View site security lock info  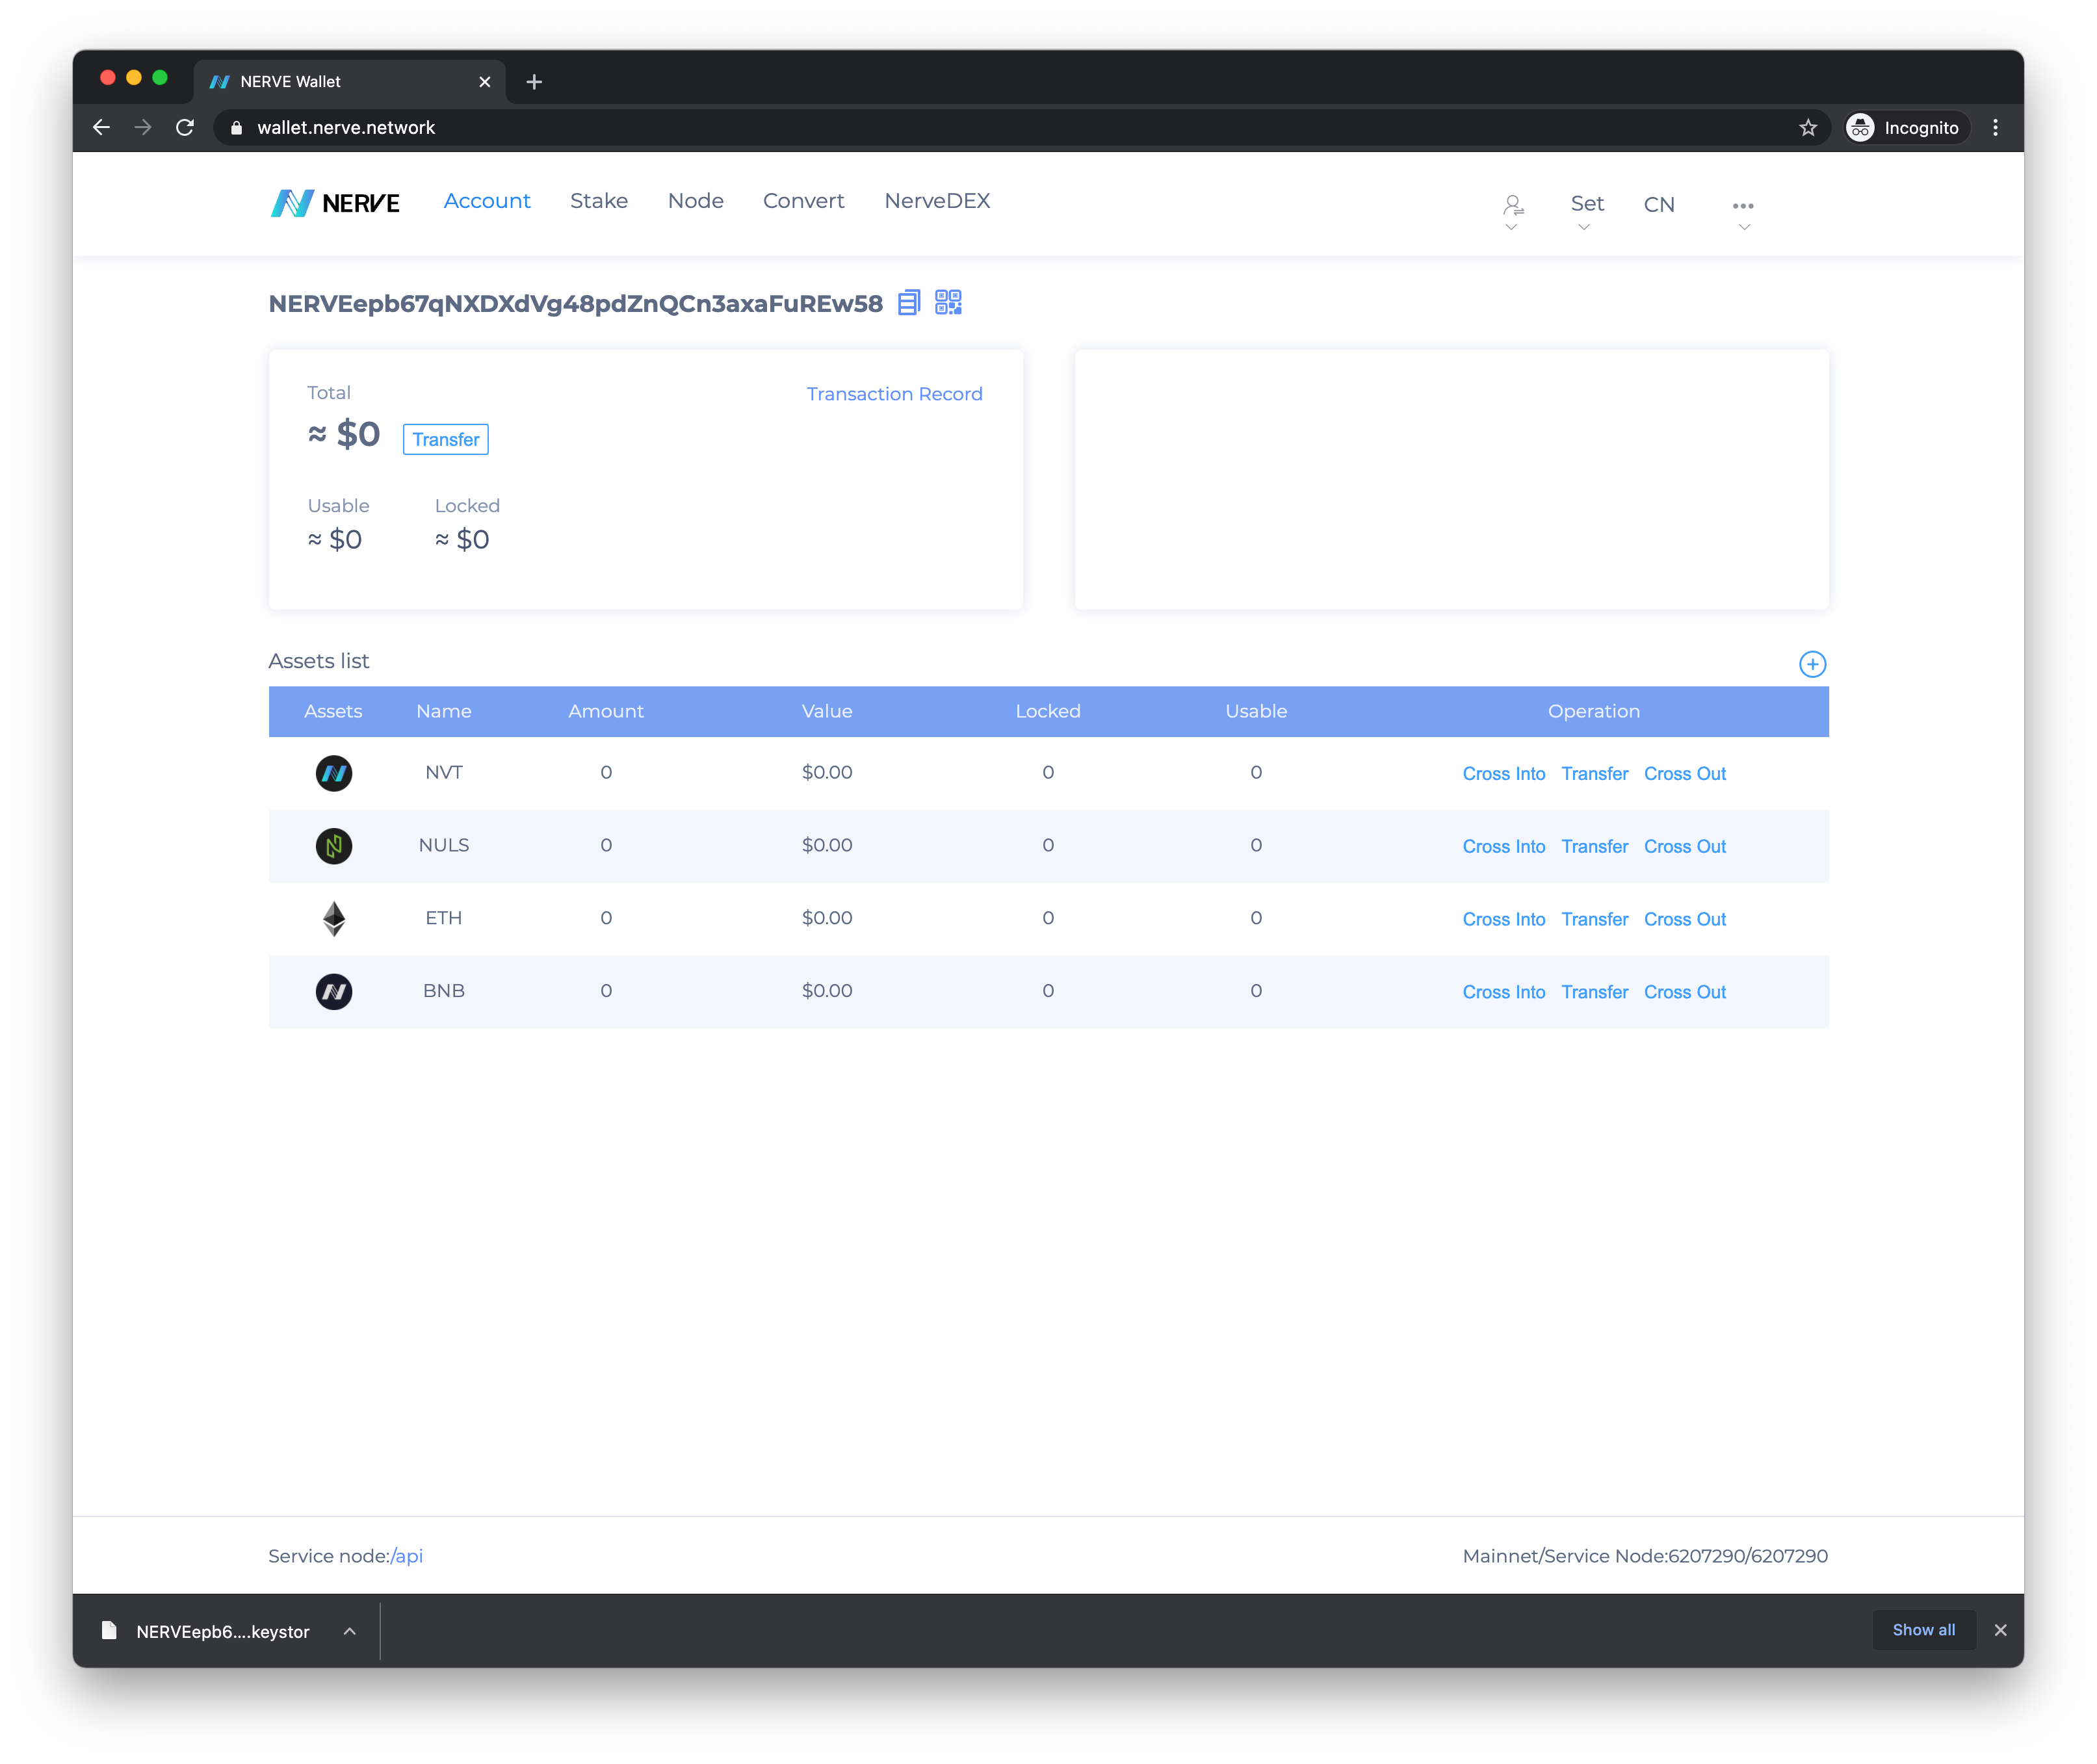tap(237, 128)
